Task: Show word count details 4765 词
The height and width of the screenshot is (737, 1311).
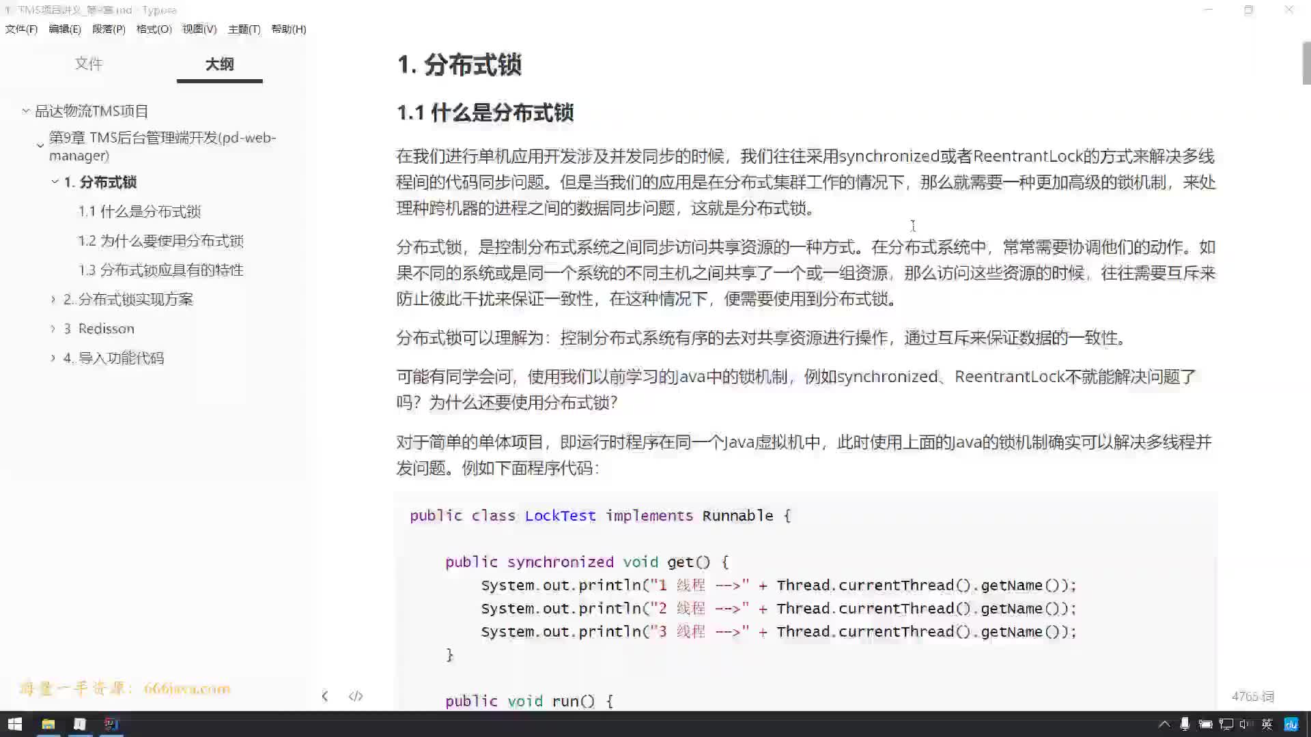Action: (x=1253, y=696)
